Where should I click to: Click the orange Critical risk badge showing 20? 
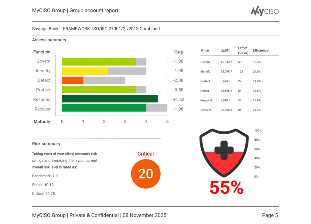coord(145,174)
